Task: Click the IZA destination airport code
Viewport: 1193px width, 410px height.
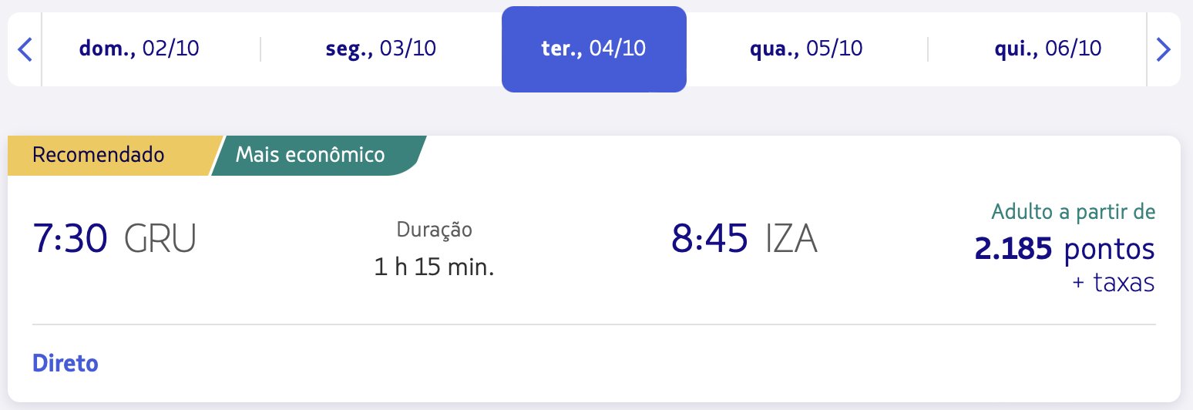Action: [x=791, y=238]
